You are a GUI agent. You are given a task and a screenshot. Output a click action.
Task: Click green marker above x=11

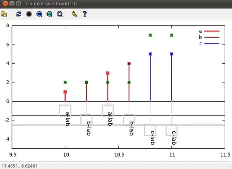(171, 35)
